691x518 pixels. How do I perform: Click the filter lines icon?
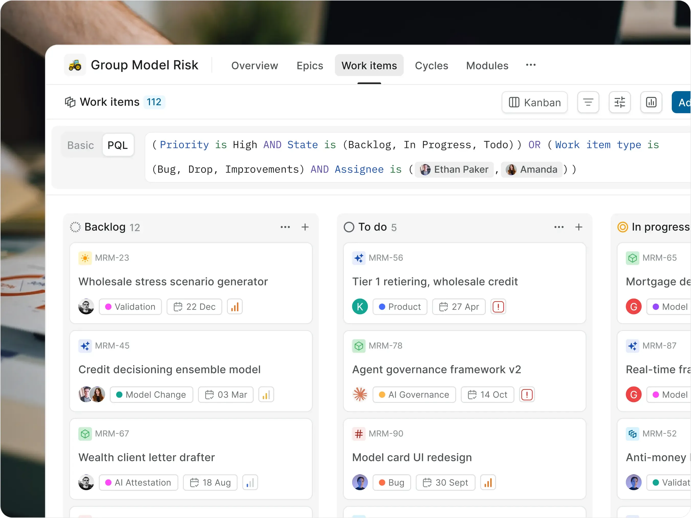tap(588, 102)
